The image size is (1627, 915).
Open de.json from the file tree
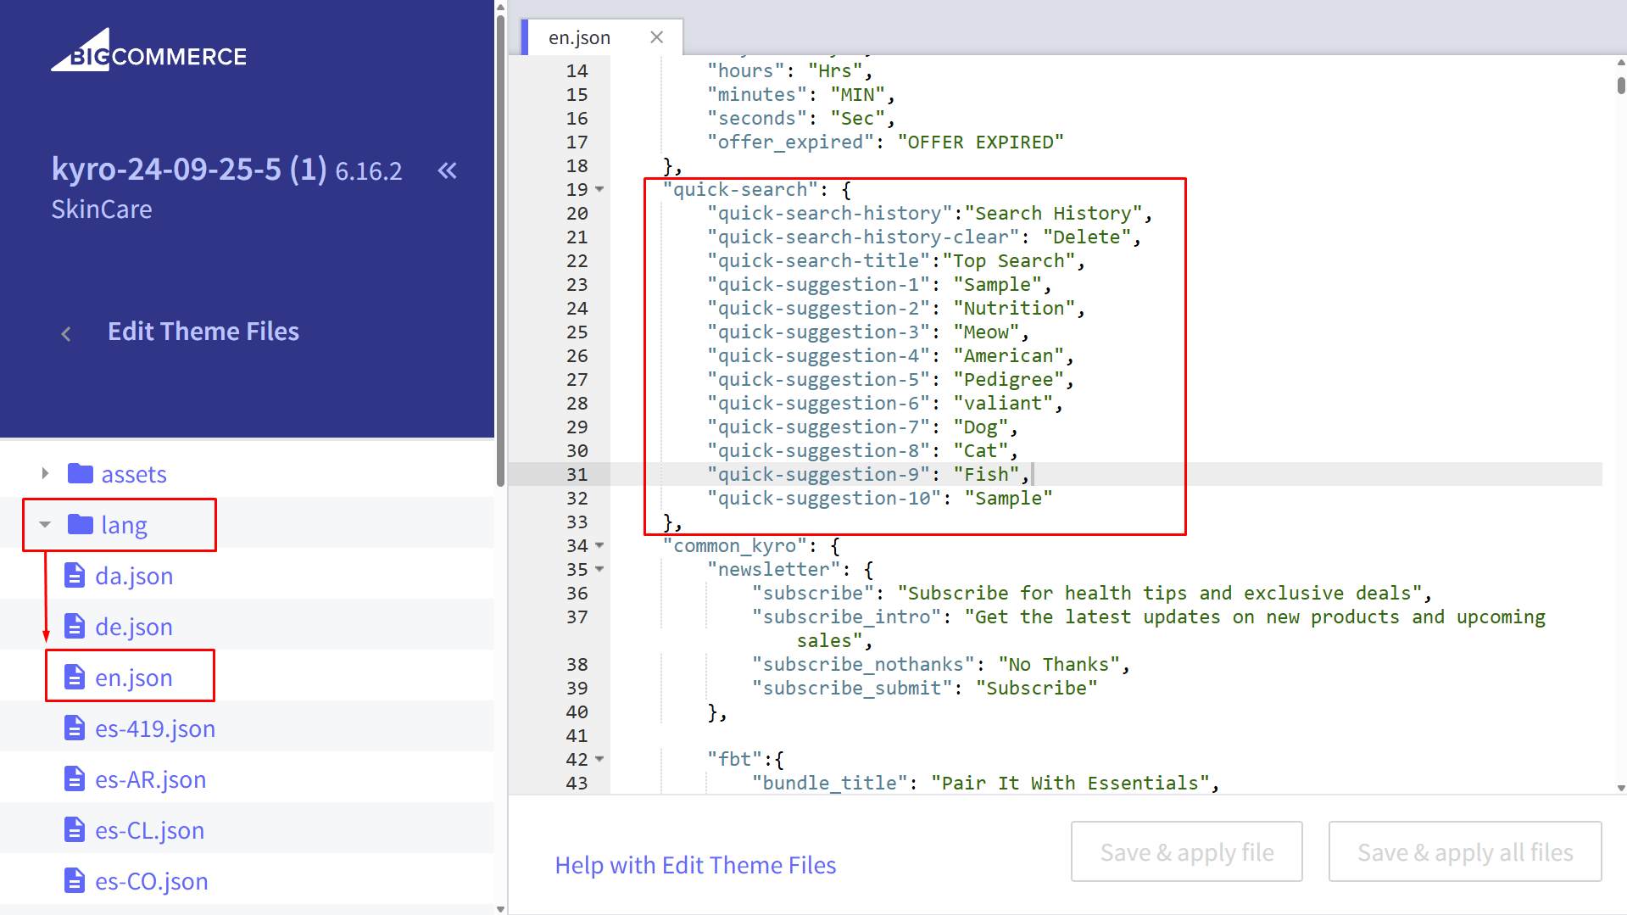click(133, 627)
